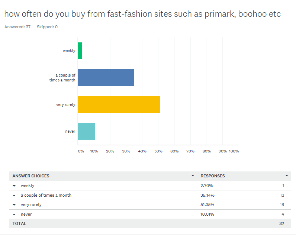Expand the very rarely row arrow
Image resolution: width=296 pixels, height=235 pixels.
point(14,205)
